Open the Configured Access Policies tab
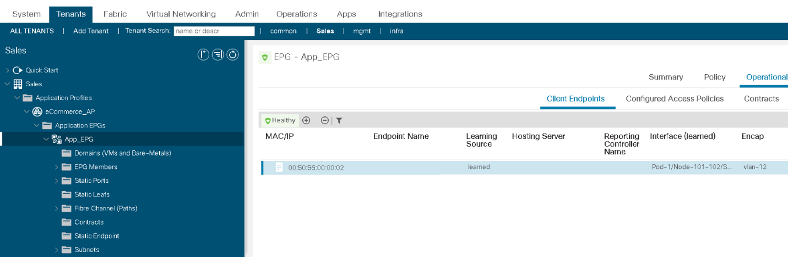Viewport: 788px width, 257px height. tap(675, 99)
